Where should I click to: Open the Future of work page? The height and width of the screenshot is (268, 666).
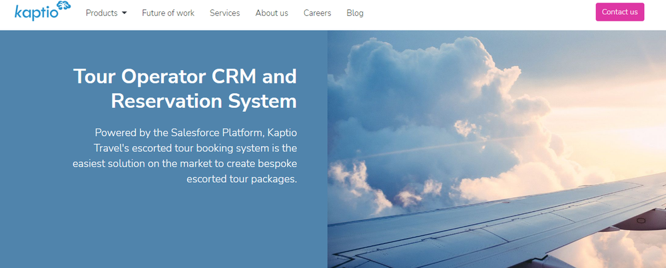click(168, 13)
